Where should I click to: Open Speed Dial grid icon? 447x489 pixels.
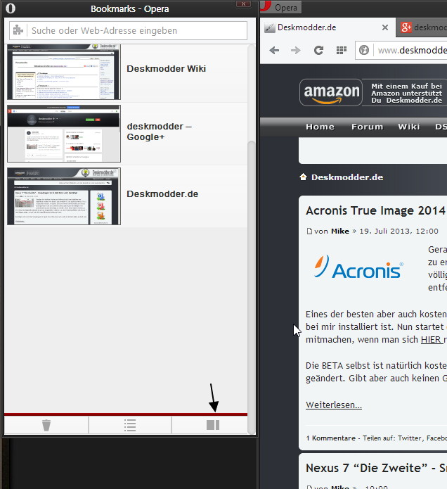click(x=342, y=50)
